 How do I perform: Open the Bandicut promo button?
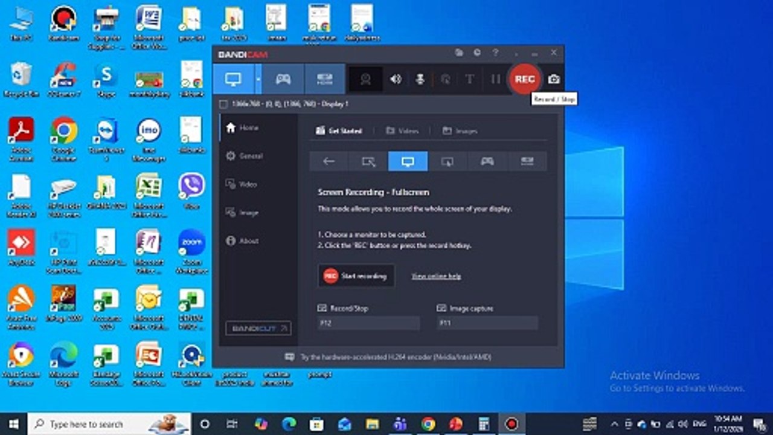258,328
